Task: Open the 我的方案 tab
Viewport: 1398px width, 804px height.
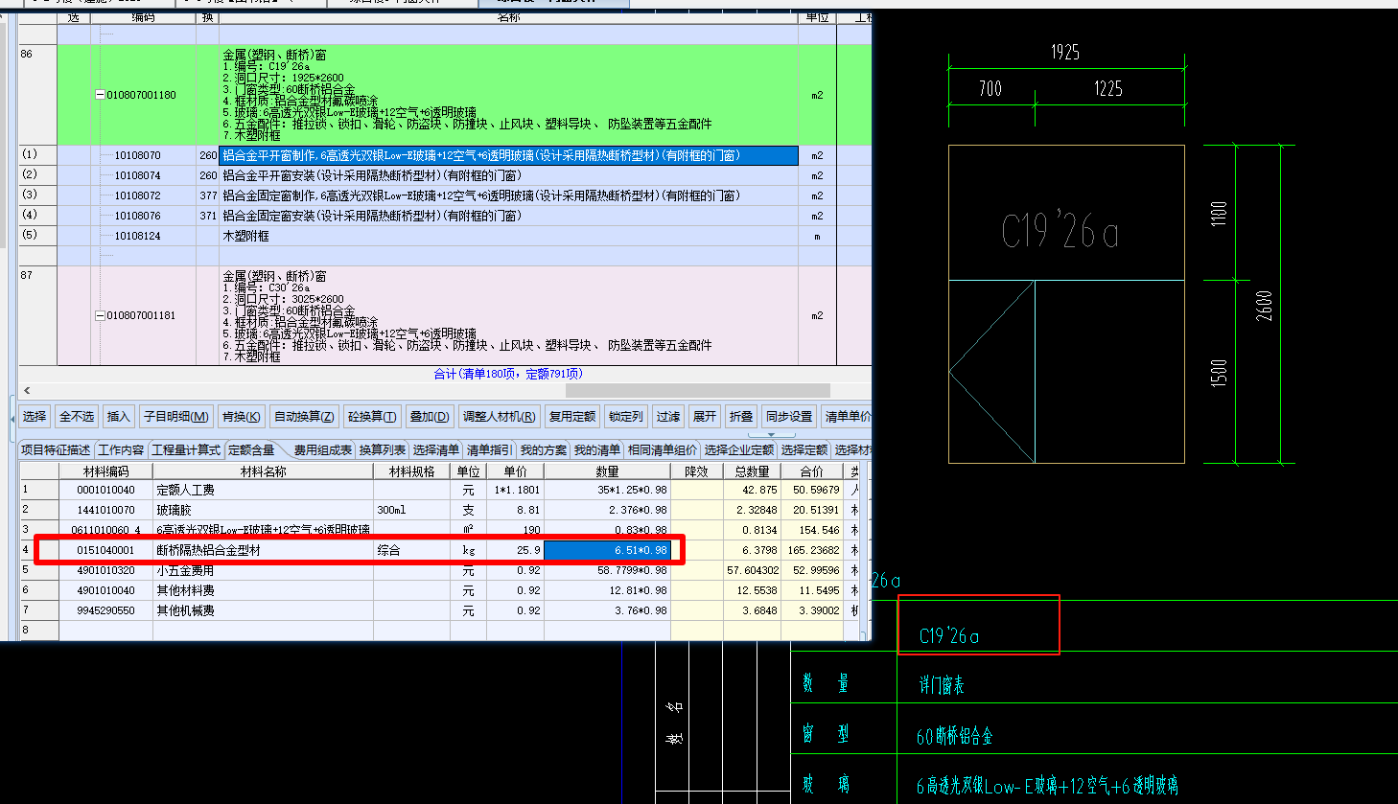Action: 544,449
